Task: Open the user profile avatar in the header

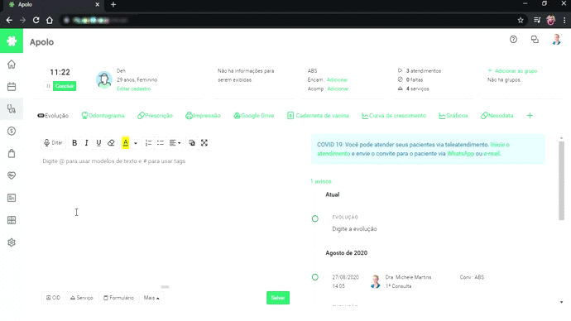Action: click(x=556, y=40)
